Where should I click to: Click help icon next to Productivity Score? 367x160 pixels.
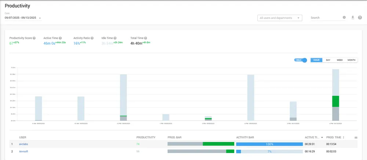34,38
